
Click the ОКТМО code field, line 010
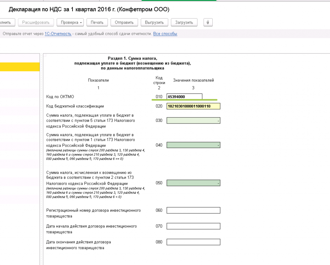184,96
